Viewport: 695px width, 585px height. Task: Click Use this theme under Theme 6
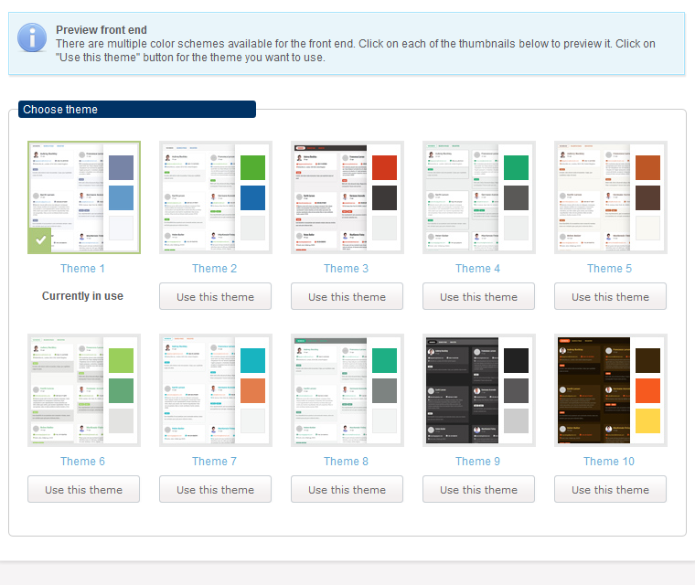coord(84,489)
